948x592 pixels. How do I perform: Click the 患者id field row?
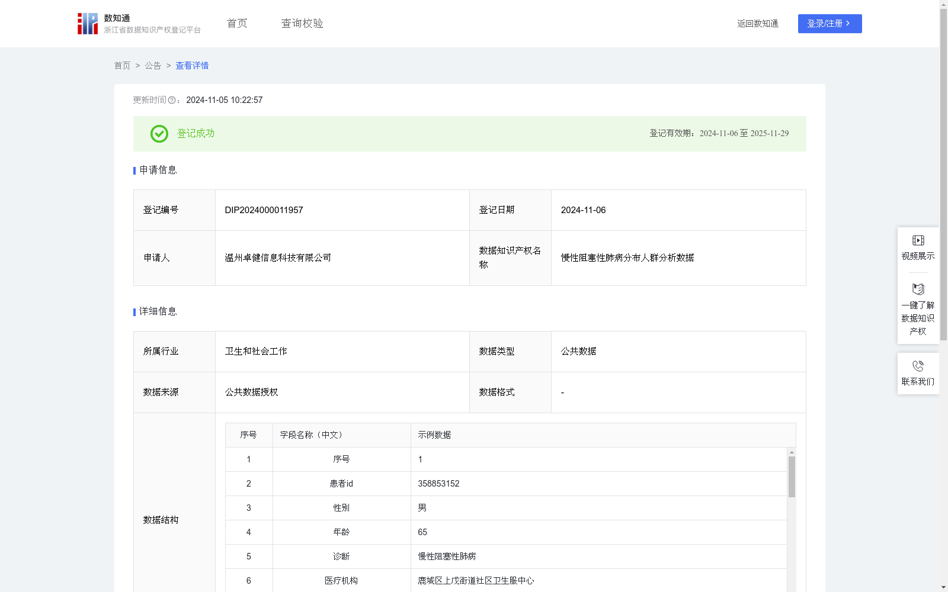coord(506,484)
